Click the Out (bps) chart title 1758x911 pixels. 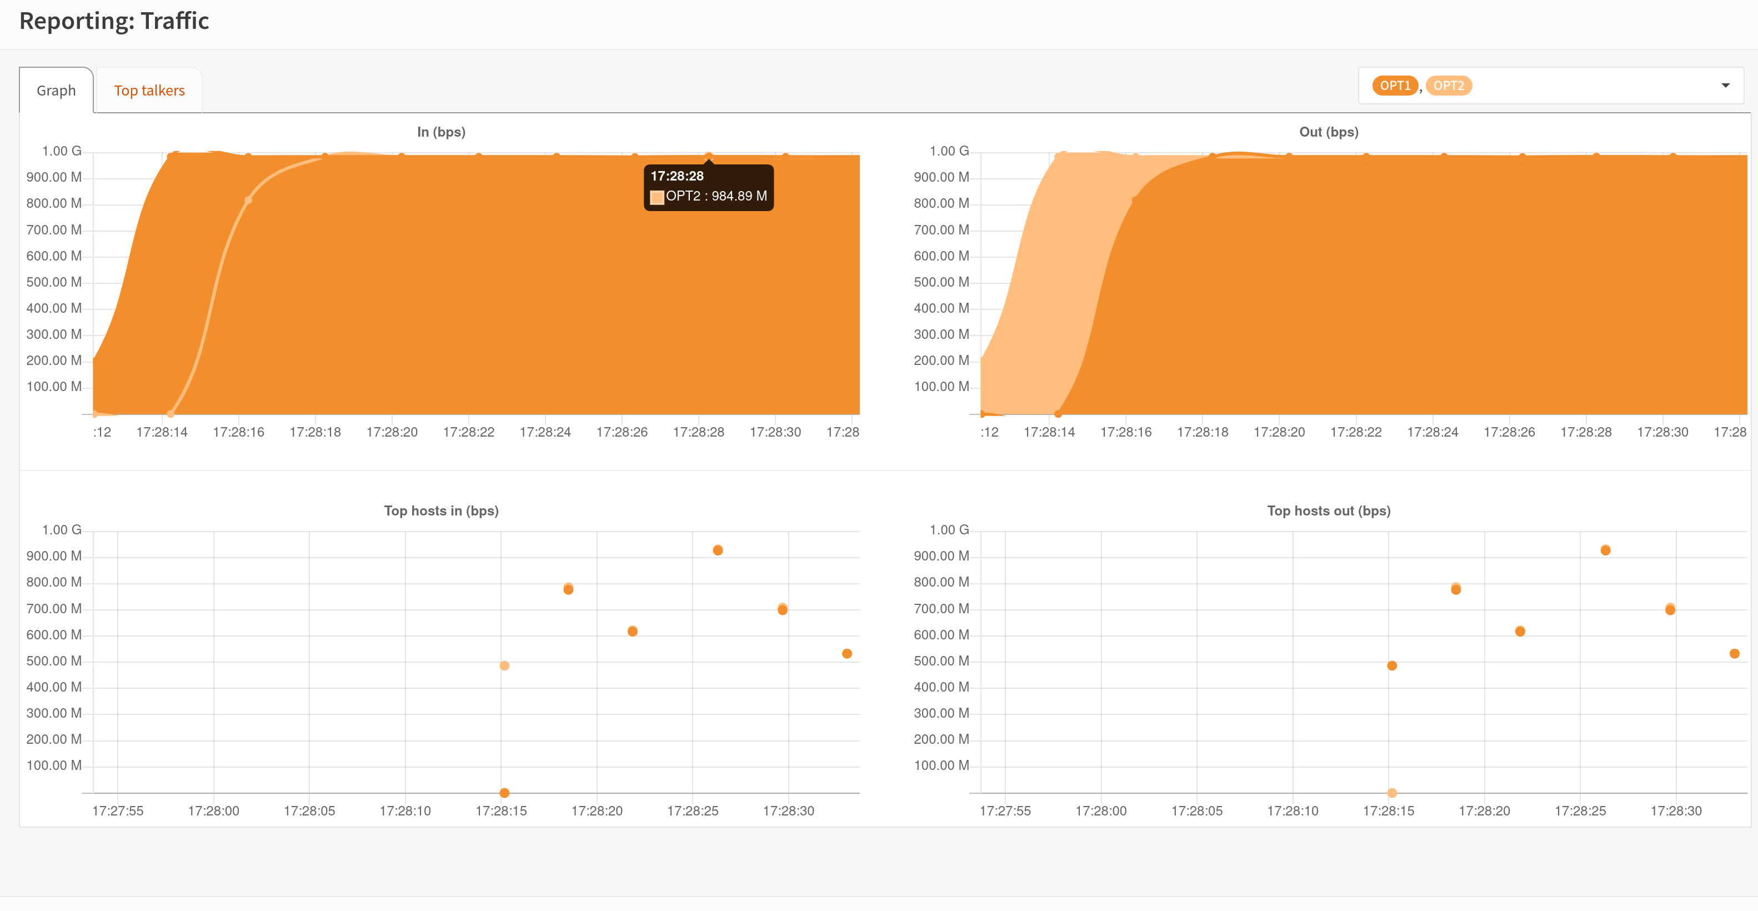pyautogui.click(x=1328, y=132)
